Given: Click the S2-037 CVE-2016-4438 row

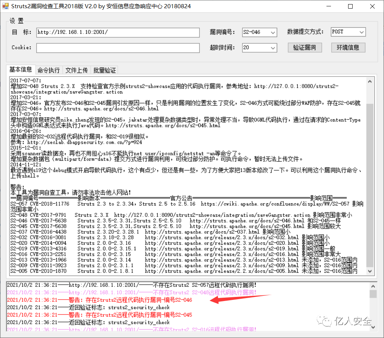Looking at the screenshot, I should 151,232.
